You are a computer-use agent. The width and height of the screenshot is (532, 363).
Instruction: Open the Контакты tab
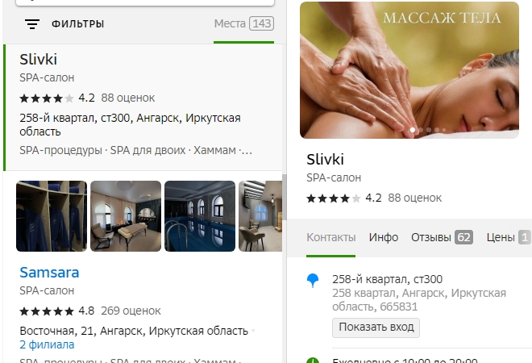point(330,237)
